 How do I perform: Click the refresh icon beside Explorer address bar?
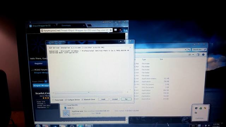click(189, 50)
